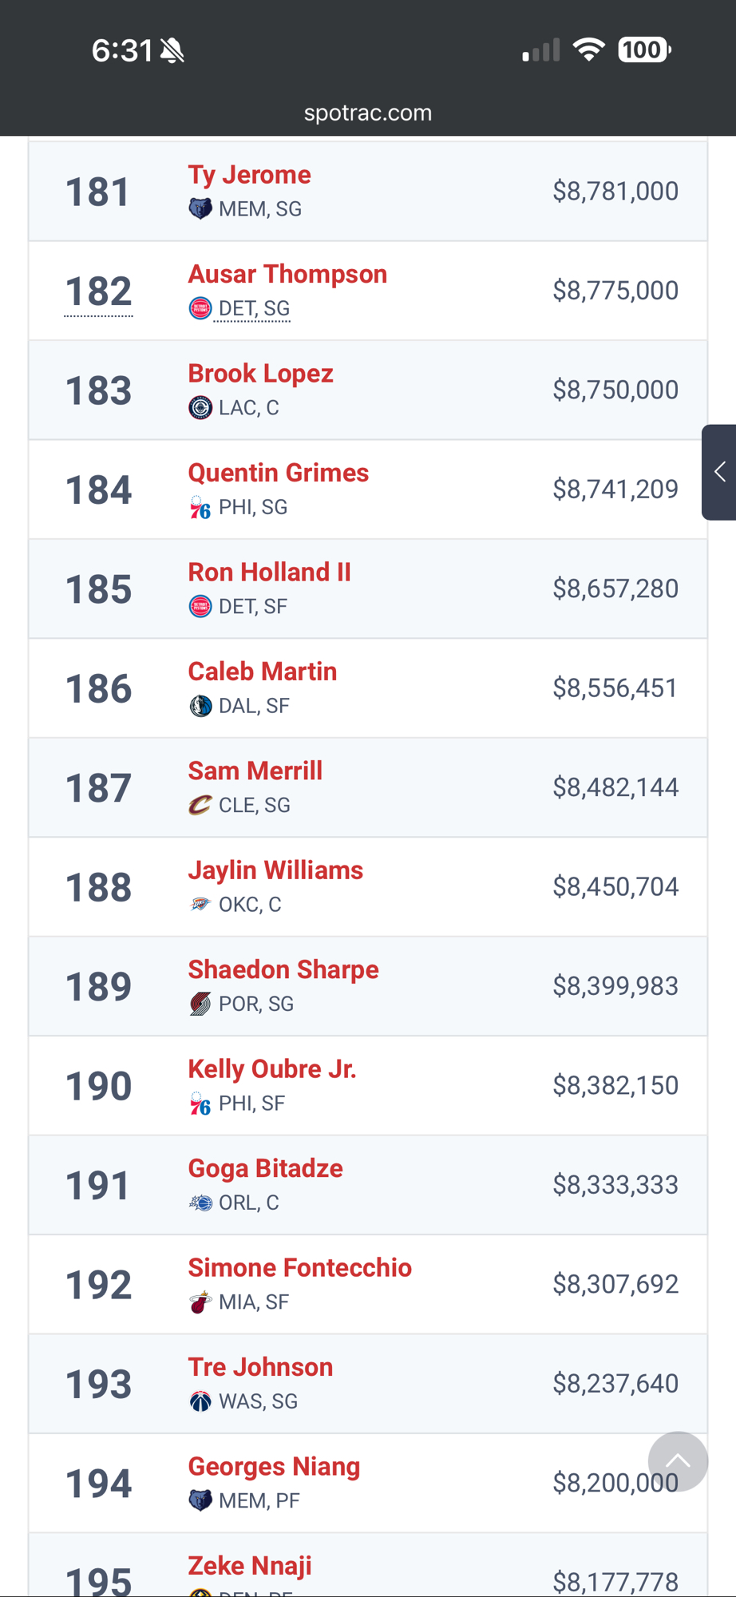This screenshot has height=1597, width=736.
Task: Tap the Clippers logo under Brook Lopez
Action: pos(200,408)
